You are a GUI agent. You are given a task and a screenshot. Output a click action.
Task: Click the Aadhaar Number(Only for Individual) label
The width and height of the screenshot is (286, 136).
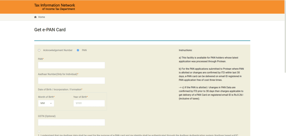(x=58, y=74)
